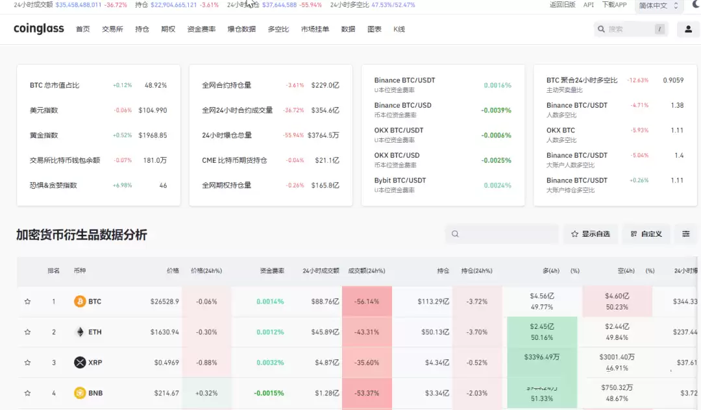Open 自定义 column customization
This screenshot has width=701, height=410.
[x=646, y=234]
